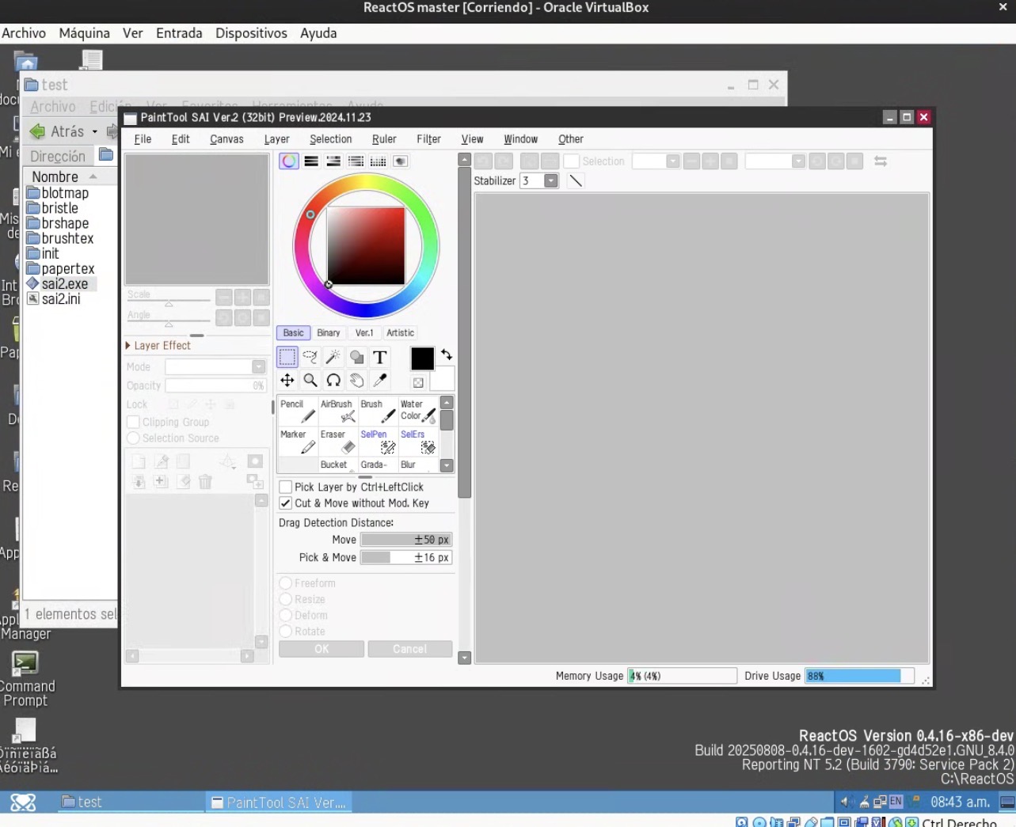
Task: Adjust the Move distance slider
Action: pos(406,540)
